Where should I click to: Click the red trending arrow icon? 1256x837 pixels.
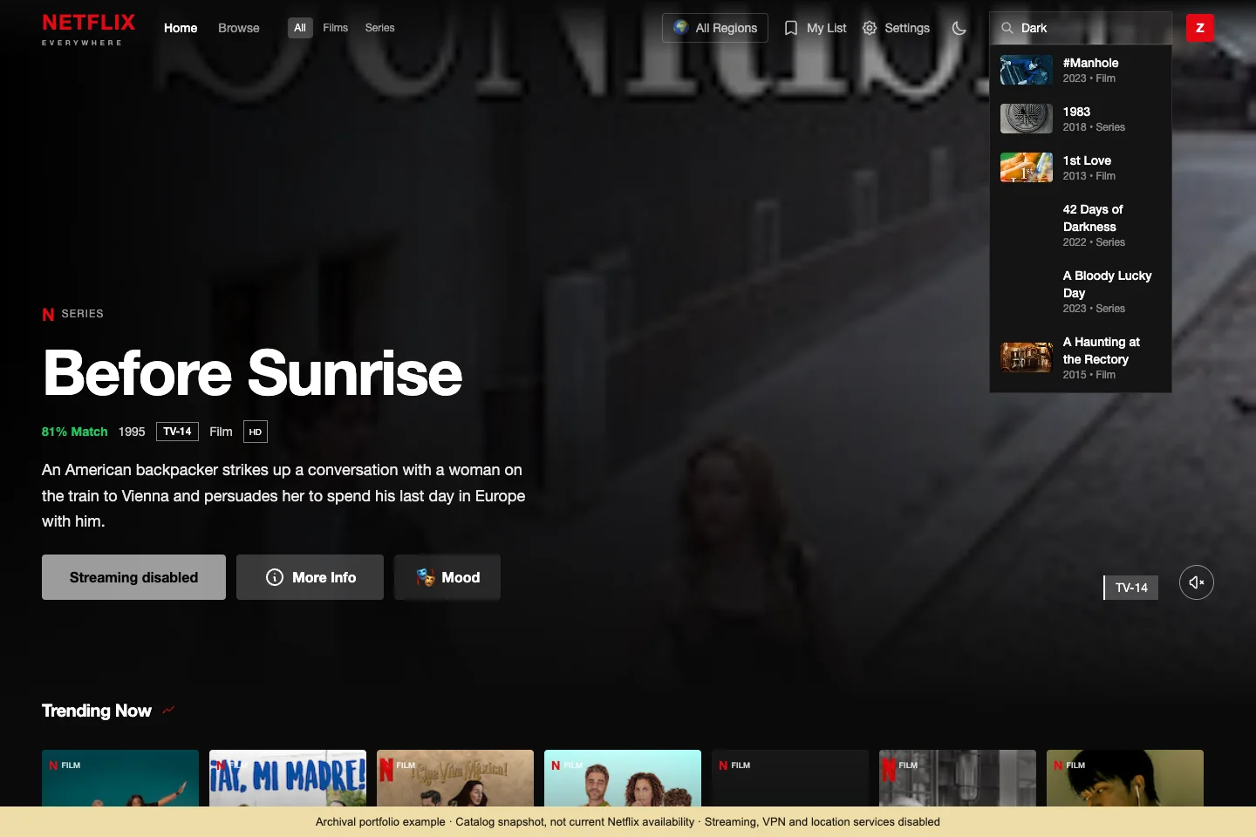pyautogui.click(x=168, y=710)
